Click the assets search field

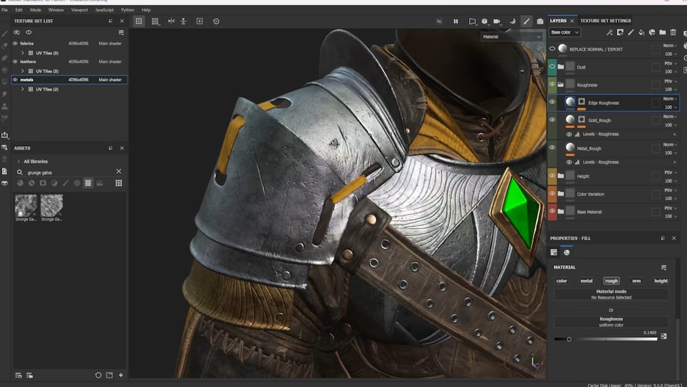click(69, 172)
